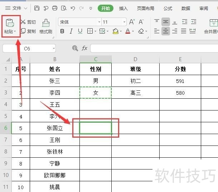Select column C header

[x=96, y=59]
